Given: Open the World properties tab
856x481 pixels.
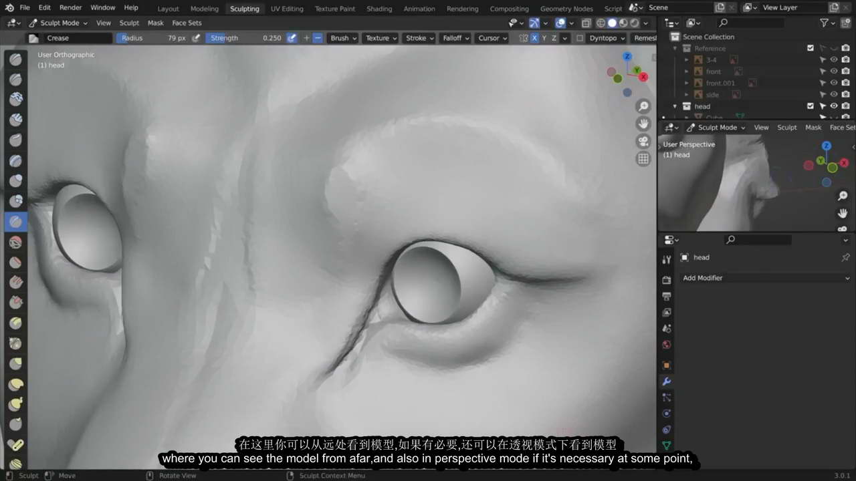Looking at the screenshot, I should pos(666,345).
